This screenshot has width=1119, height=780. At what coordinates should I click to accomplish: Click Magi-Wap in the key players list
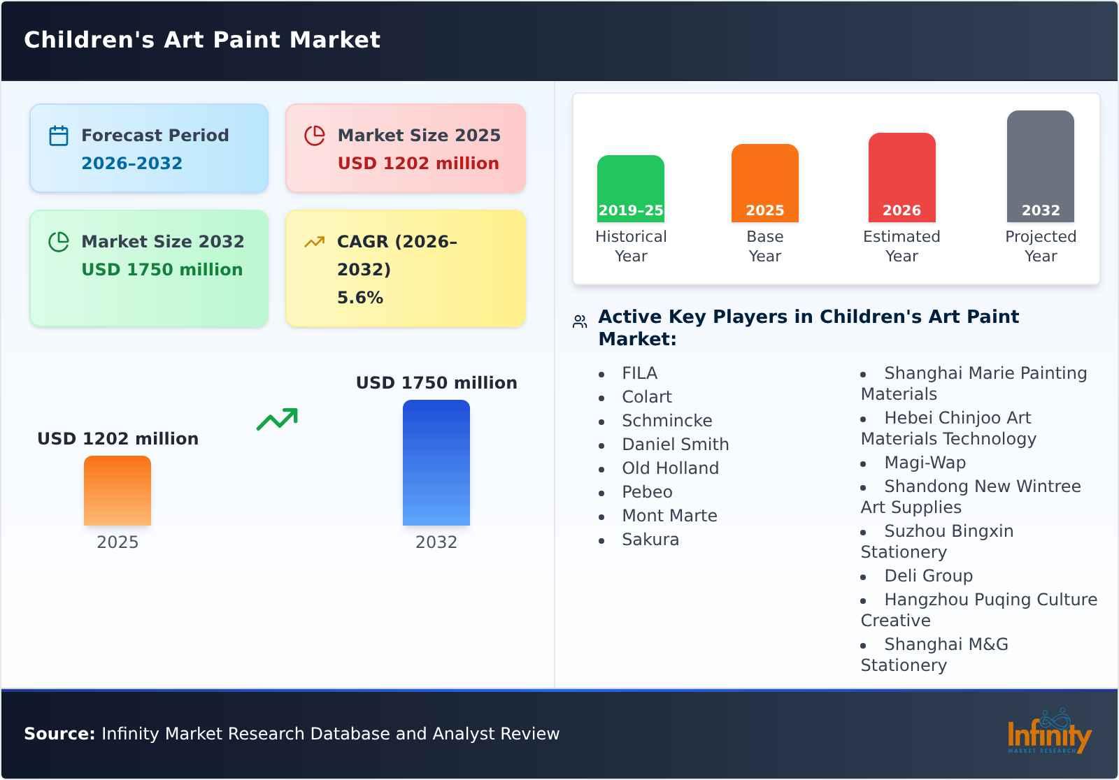[925, 463]
